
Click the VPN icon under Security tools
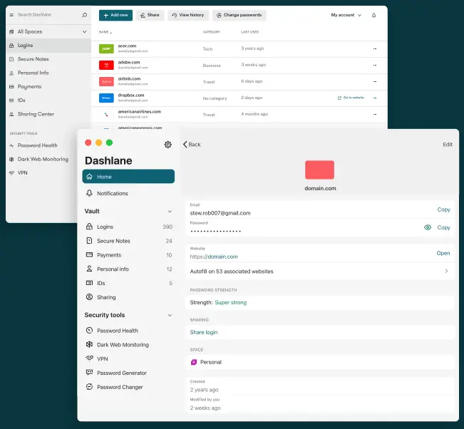pos(89,358)
